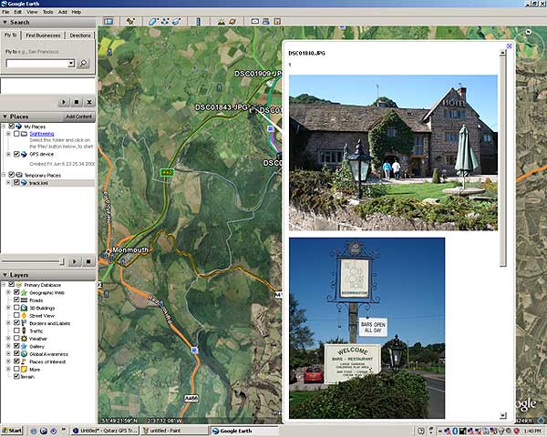Image resolution: width=547 pixels, height=437 pixels.
Task: Collapse the Places panel header triangle
Action: [x=5, y=117]
